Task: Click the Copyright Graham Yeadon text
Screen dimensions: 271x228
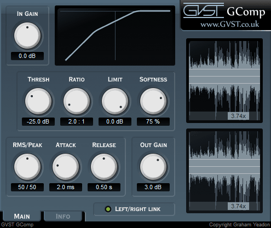Action: point(239,225)
